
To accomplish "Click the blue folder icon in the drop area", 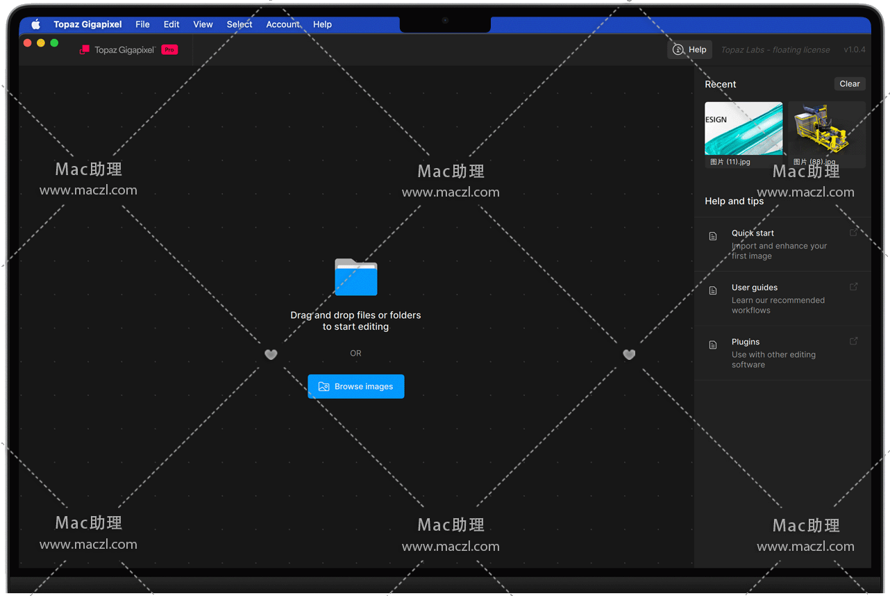I will tap(356, 277).
